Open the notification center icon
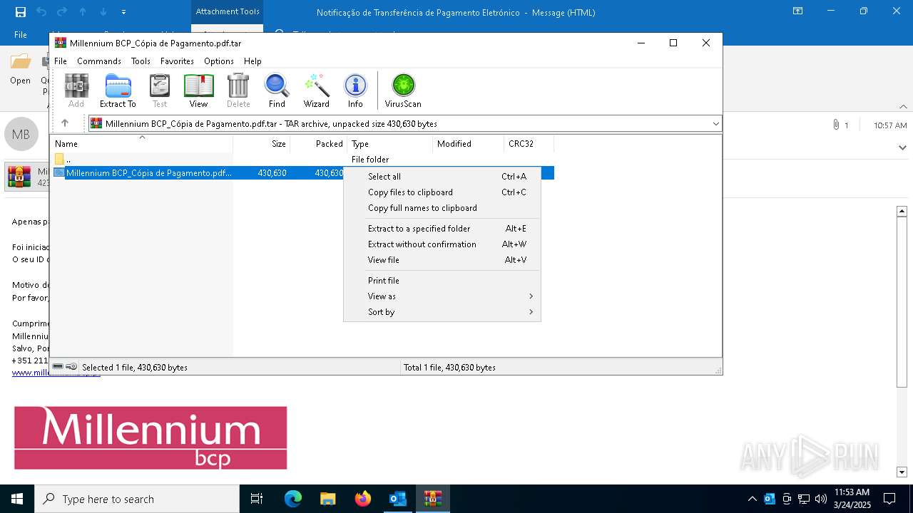 coord(889,499)
